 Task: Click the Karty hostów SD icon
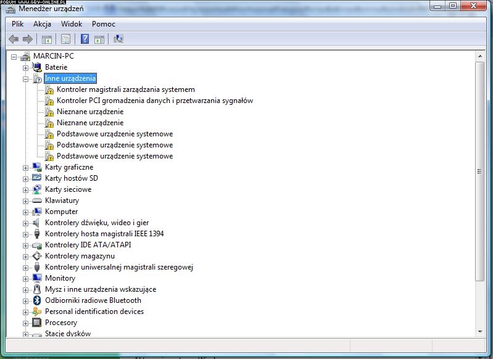37,178
